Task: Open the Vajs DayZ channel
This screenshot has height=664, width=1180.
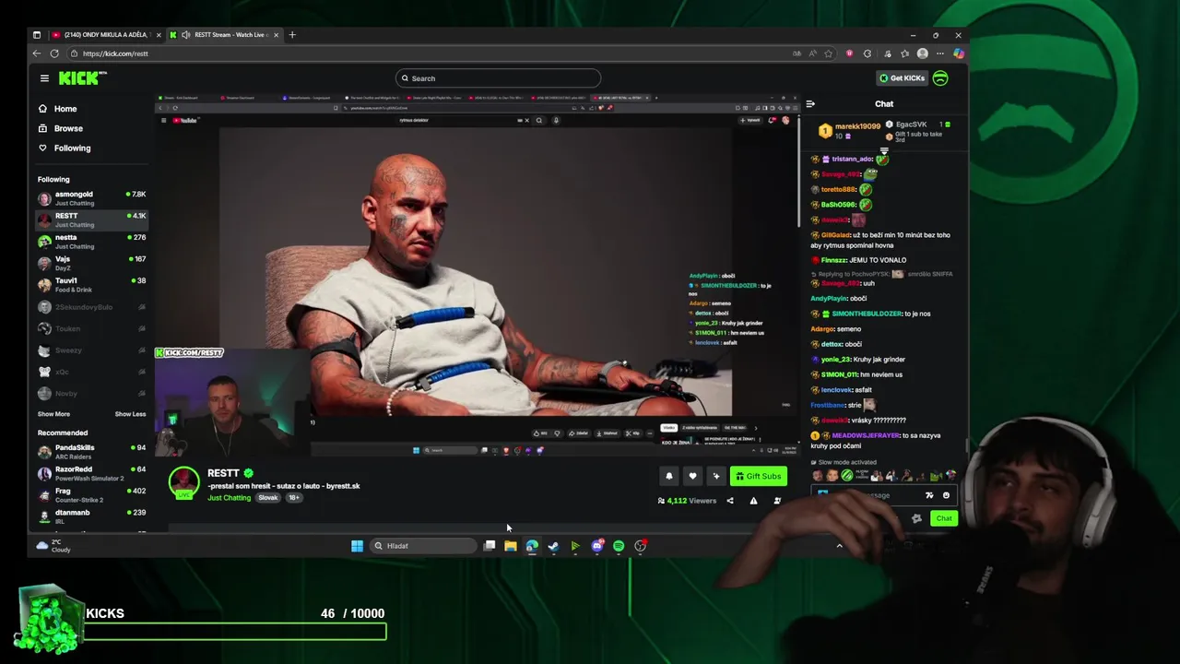Action: (x=91, y=263)
